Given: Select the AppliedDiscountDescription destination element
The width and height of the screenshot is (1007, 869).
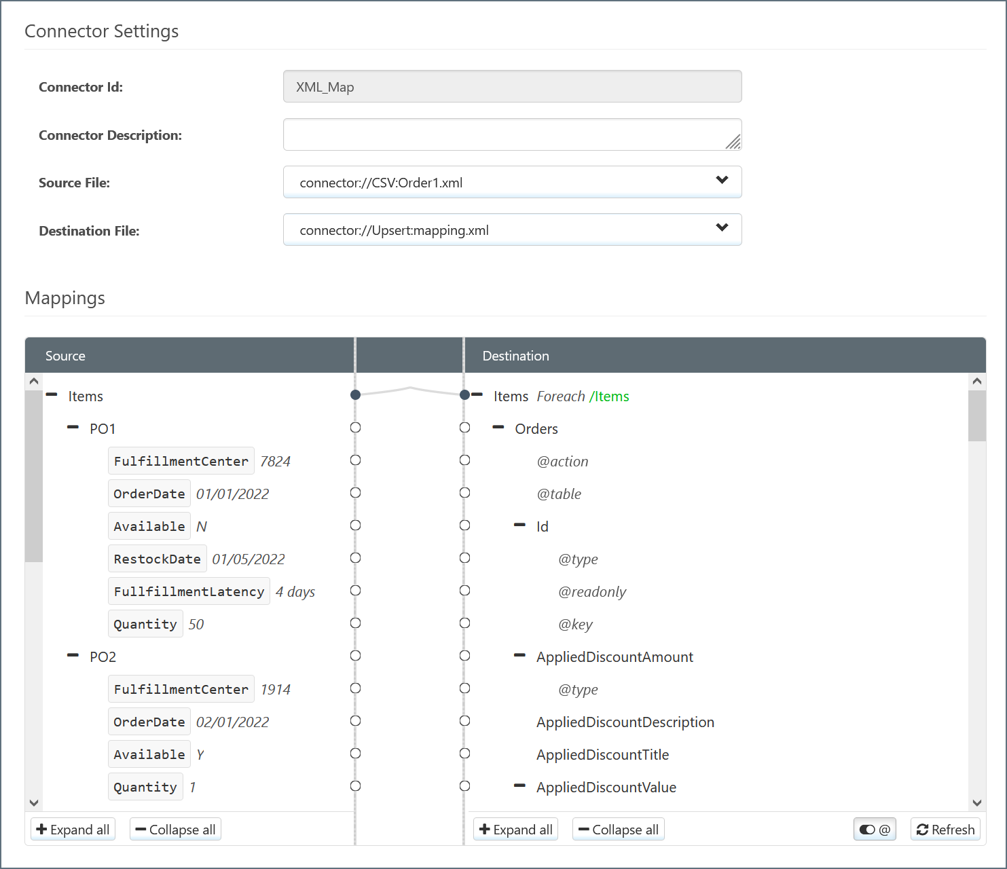Looking at the screenshot, I should [625, 722].
